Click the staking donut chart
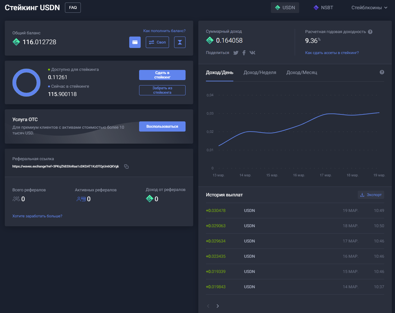 (x=26, y=83)
